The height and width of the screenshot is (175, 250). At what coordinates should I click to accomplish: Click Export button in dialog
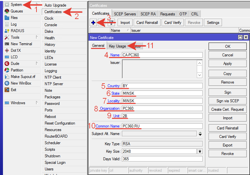click(x=228, y=145)
